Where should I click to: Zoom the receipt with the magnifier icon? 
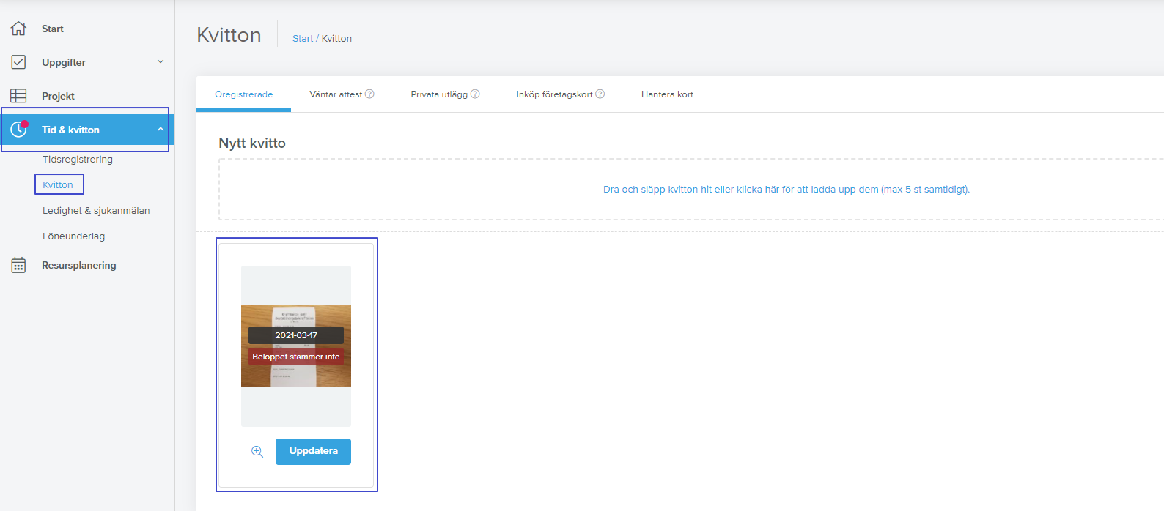(257, 452)
